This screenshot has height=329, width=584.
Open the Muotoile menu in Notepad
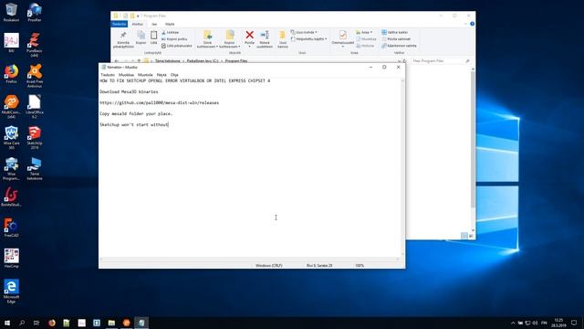(145, 75)
